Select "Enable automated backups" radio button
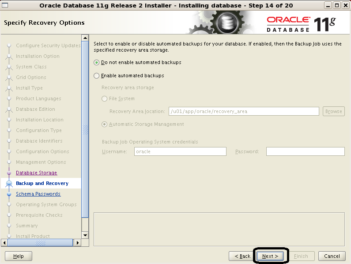 tap(97, 76)
